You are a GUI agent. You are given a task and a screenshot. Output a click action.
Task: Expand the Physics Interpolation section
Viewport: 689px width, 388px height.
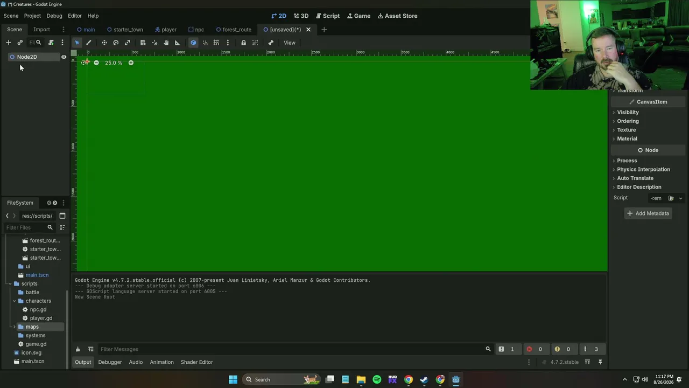tap(643, 169)
